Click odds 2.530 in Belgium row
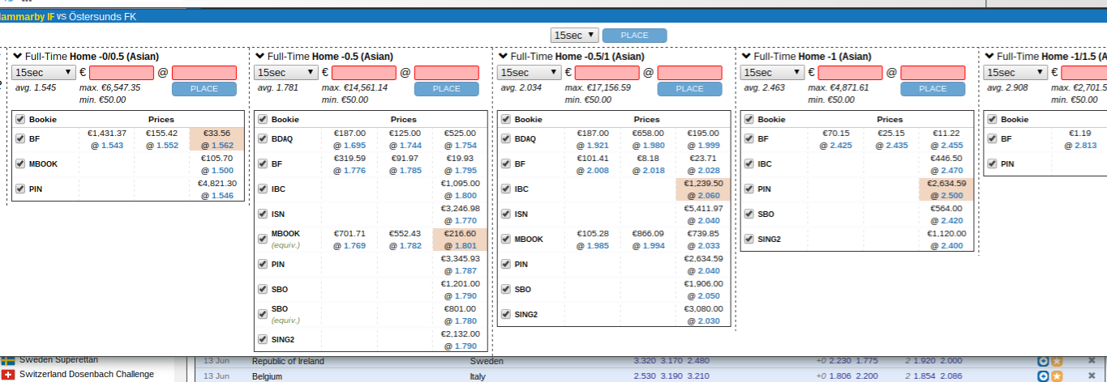1107x382 pixels. [x=644, y=376]
